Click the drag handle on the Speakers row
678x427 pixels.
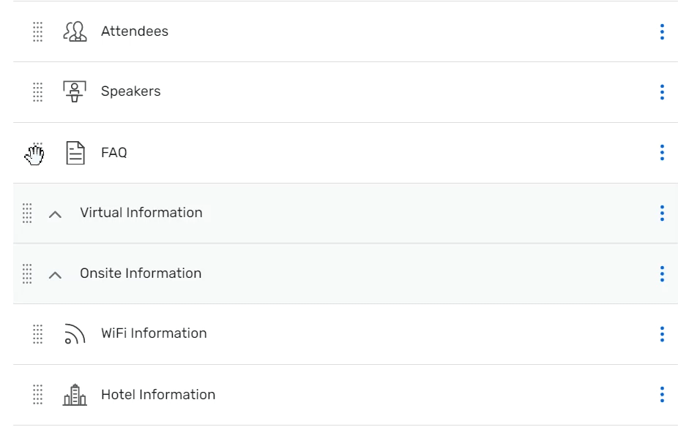(37, 92)
